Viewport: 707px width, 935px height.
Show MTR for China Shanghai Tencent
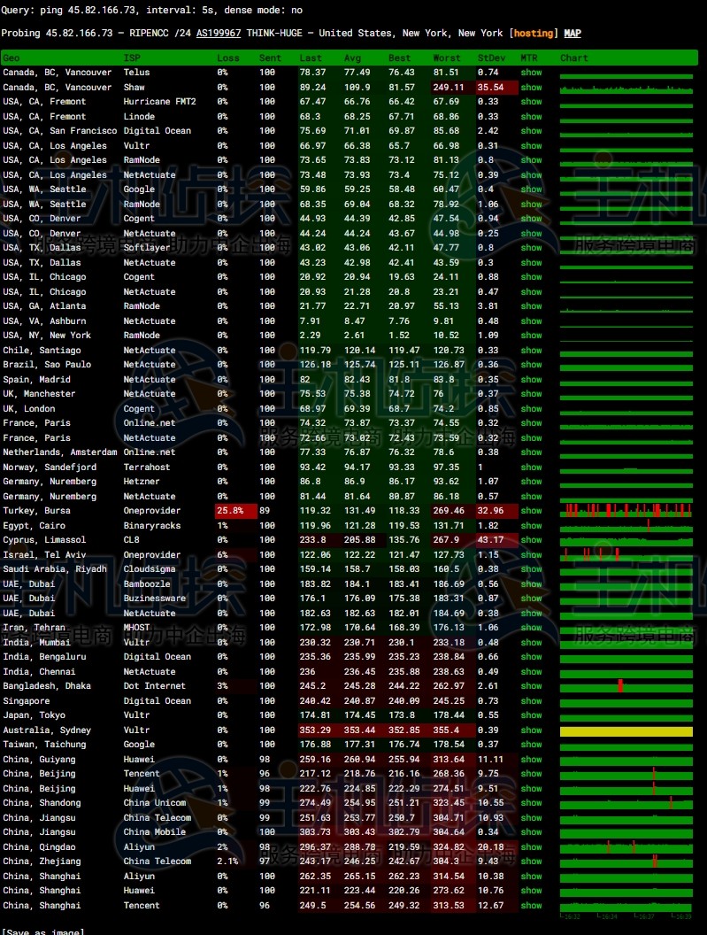coord(531,905)
